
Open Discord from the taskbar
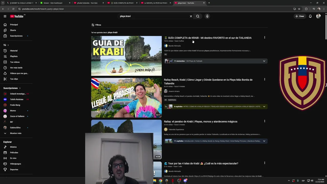click(x=185, y=181)
